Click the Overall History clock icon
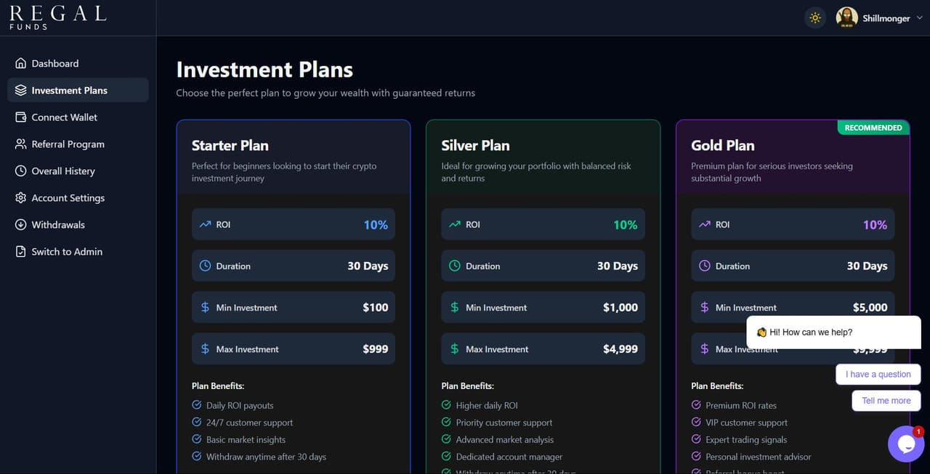 20,171
